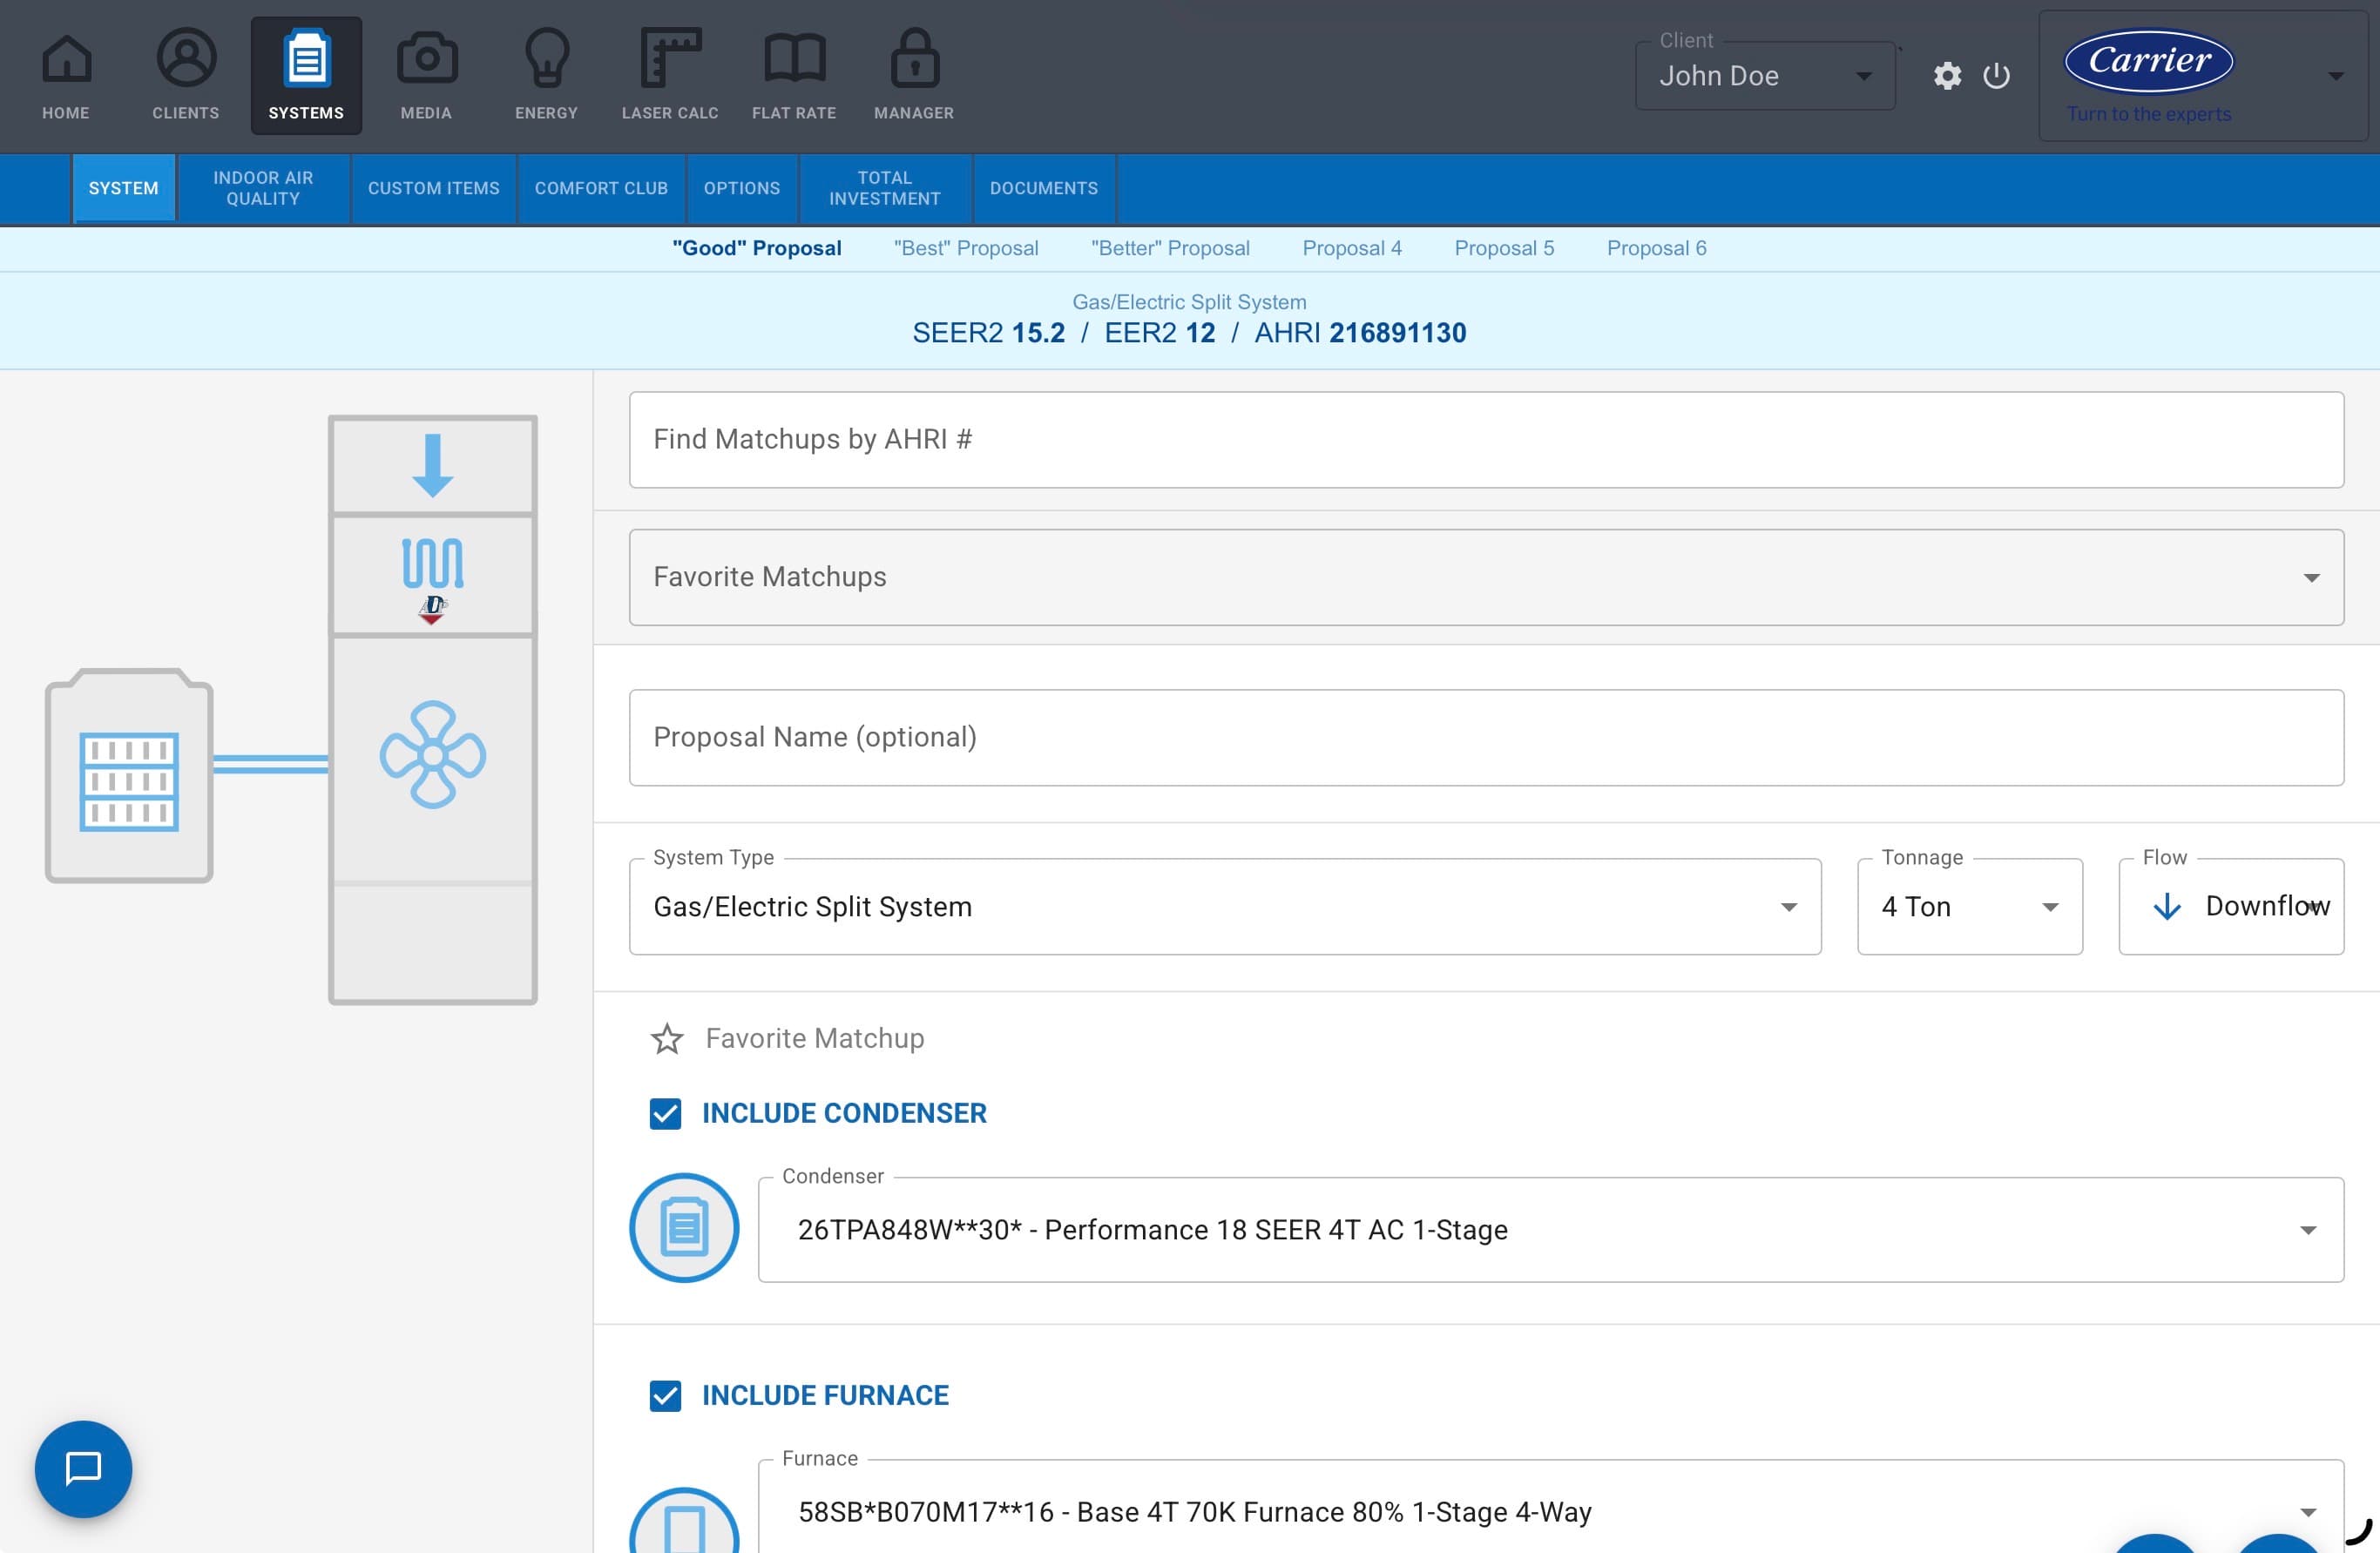
Task: Select the "Best" Proposal link
Action: point(966,248)
